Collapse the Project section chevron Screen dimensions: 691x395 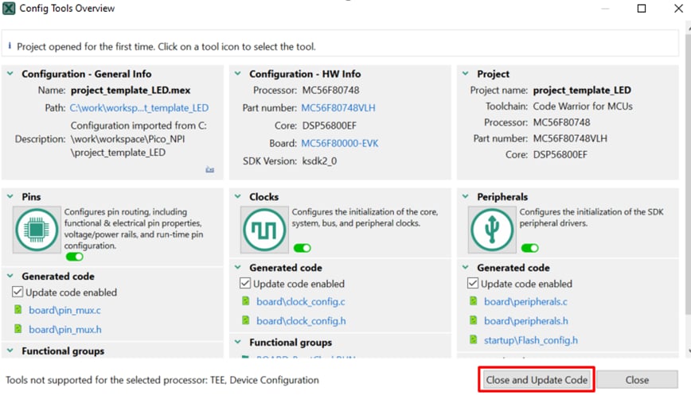click(x=466, y=74)
